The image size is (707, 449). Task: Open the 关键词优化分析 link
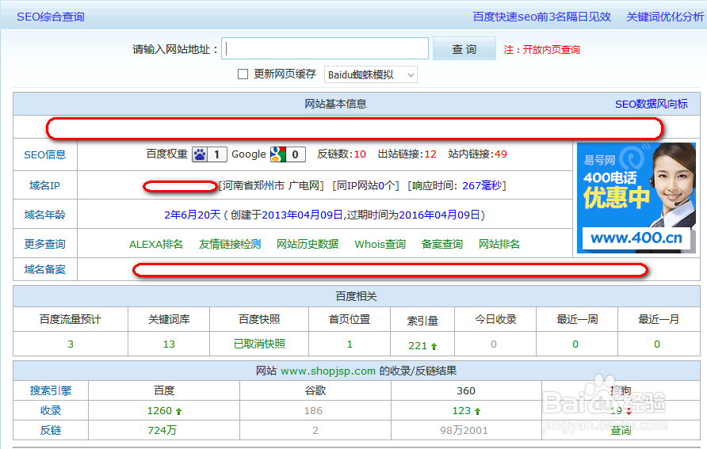click(665, 17)
